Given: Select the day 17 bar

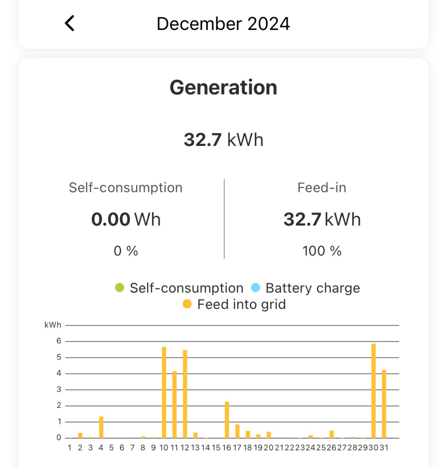Looking at the screenshot, I should tap(237, 431).
